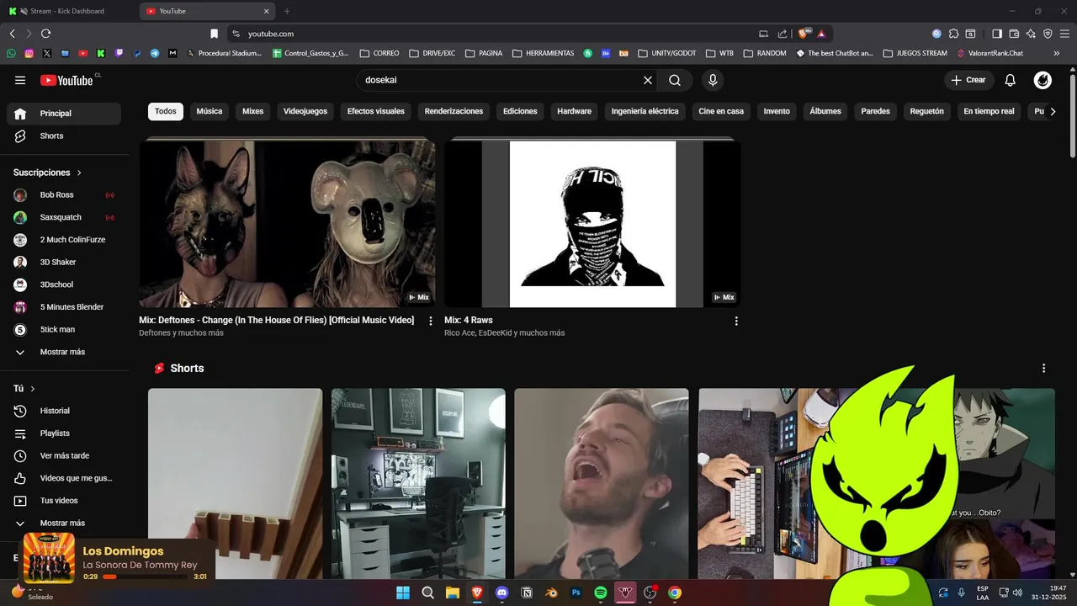Open Historial in the sidebar
The height and width of the screenshot is (606, 1077).
coord(64,411)
